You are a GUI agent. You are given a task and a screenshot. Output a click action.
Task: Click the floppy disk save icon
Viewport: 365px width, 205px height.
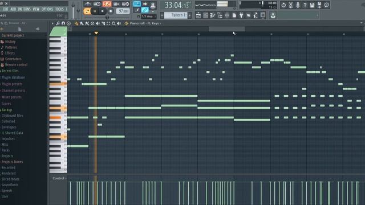pos(312,5)
